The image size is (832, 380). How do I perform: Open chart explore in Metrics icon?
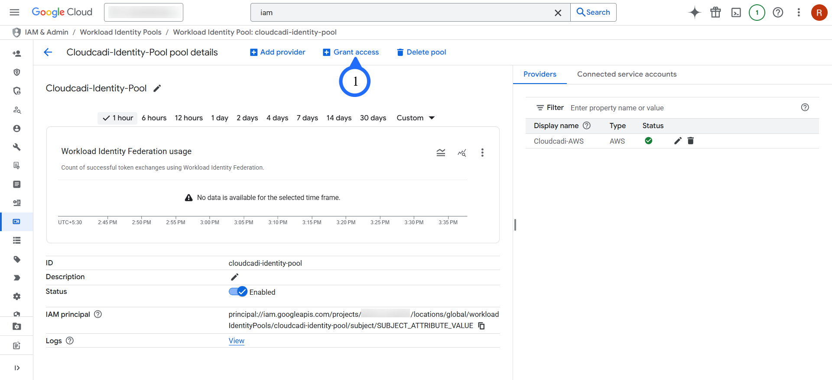pyautogui.click(x=462, y=153)
